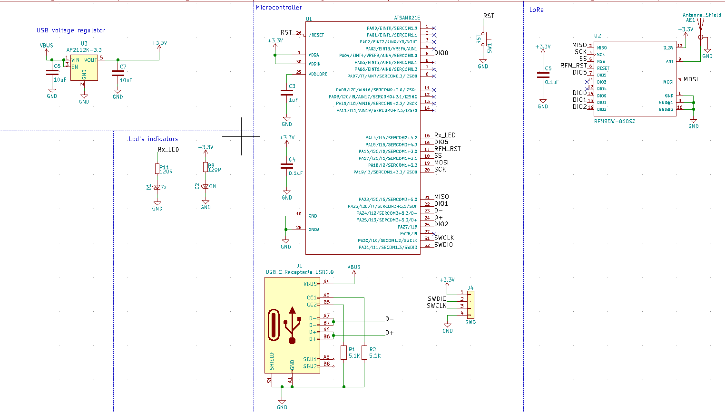Click the MOSI label near the LoRa module

[x=690, y=79]
